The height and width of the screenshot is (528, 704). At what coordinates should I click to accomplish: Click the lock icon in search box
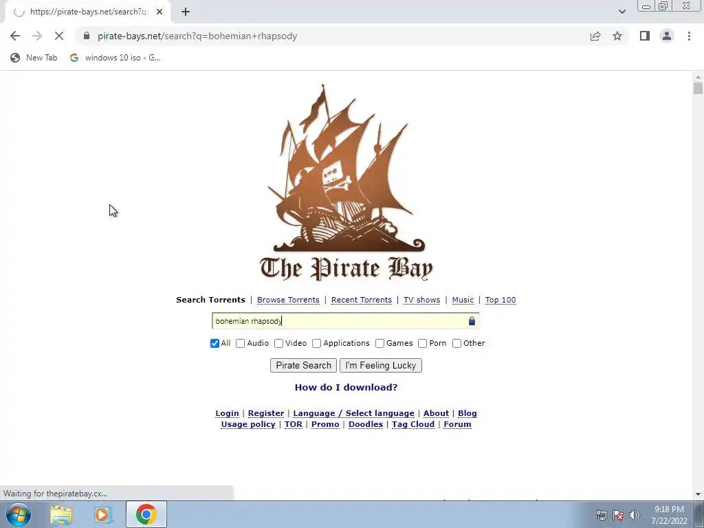(x=472, y=321)
